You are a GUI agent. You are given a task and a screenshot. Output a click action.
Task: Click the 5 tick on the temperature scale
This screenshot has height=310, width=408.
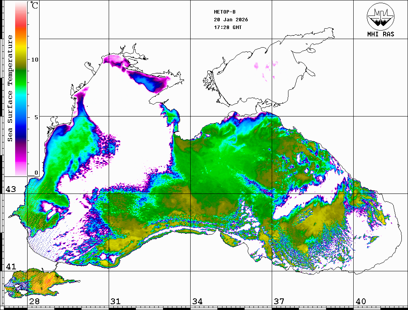[36, 117]
